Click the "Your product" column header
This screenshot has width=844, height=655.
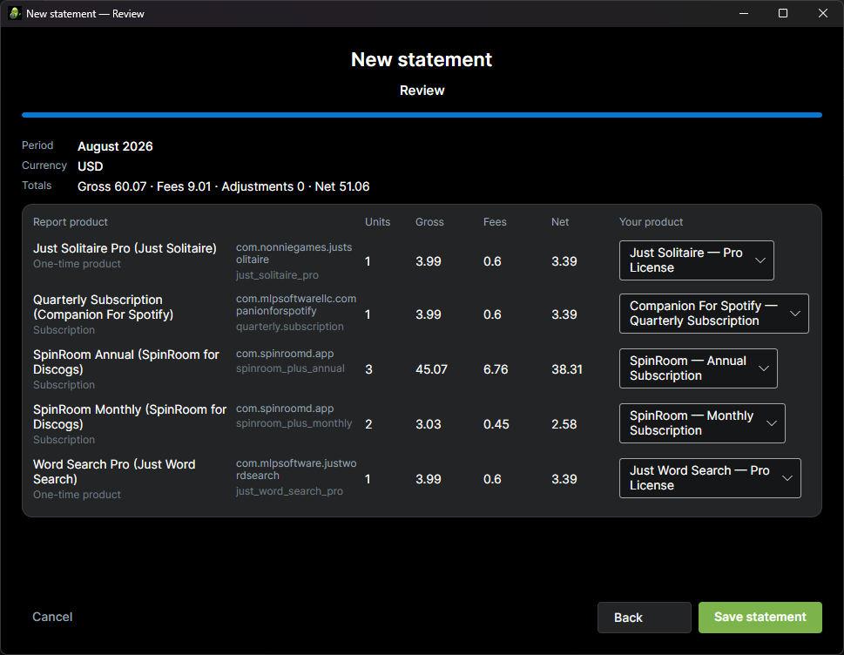[x=651, y=222]
